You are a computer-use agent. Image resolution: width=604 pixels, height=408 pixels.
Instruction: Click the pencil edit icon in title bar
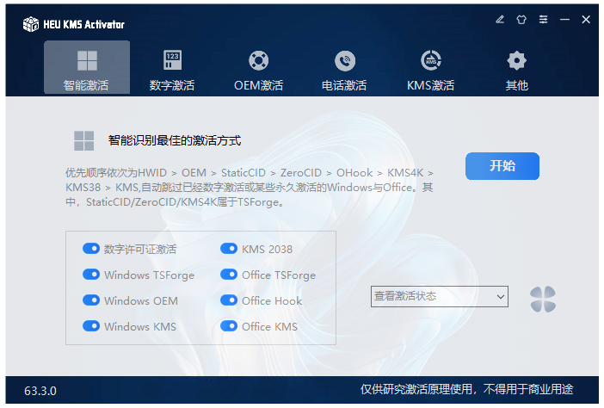[500, 19]
